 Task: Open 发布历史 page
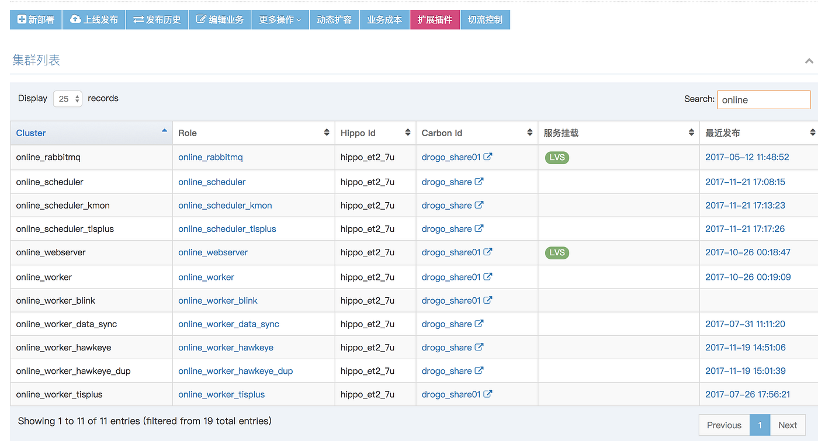coord(157,19)
